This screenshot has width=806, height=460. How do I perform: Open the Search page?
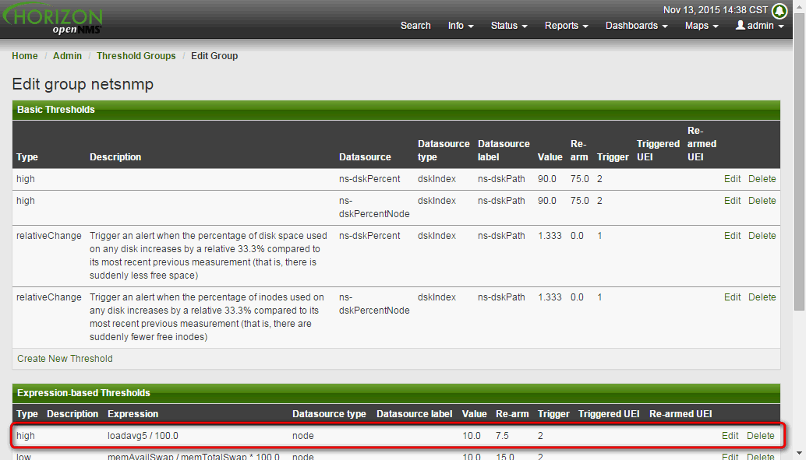[415, 25]
